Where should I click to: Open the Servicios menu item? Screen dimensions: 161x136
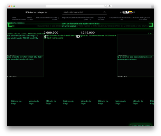click(x=135, y=18)
